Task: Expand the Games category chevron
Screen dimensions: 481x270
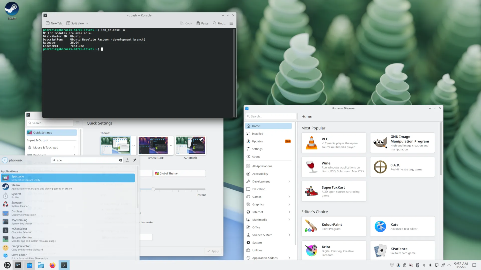Action: pos(289,197)
